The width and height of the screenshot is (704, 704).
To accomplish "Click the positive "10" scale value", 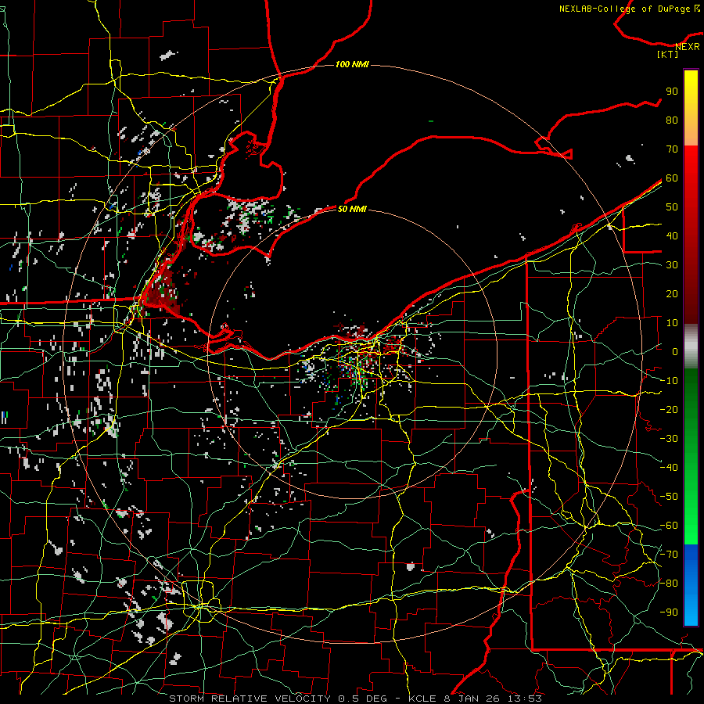I will click(672, 323).
